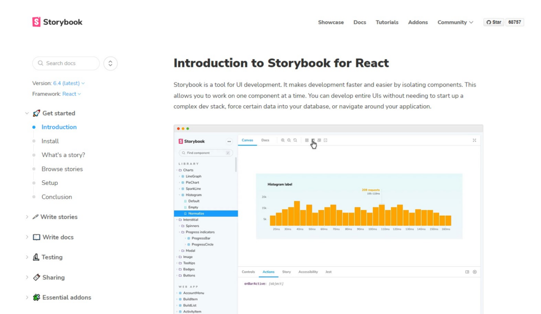
Task: Open the Story addon tab
Action: pyautogui.click(x=286, y=272)
